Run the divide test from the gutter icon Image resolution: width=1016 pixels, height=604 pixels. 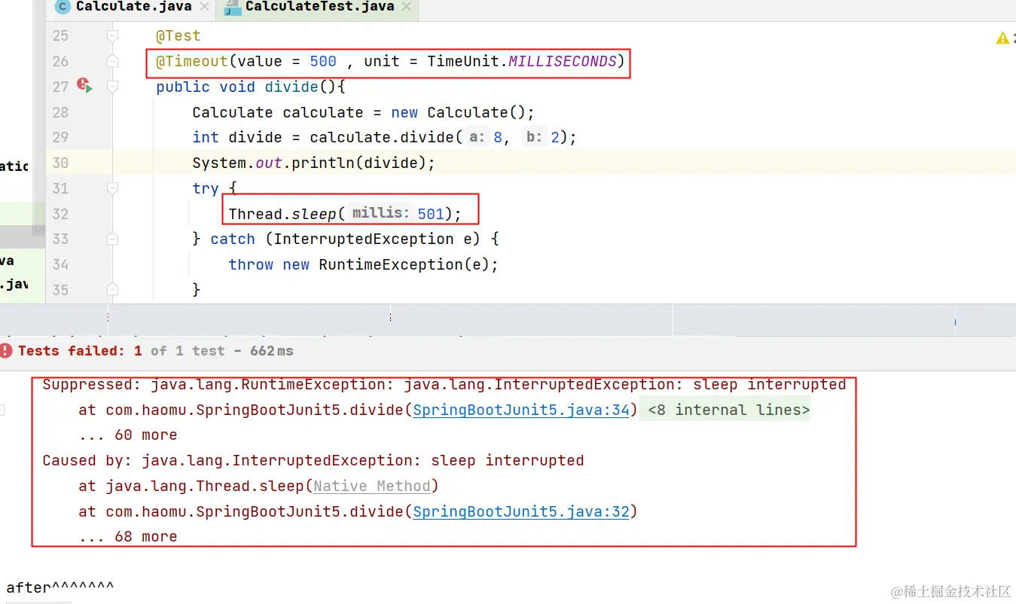tap(84, 86)
